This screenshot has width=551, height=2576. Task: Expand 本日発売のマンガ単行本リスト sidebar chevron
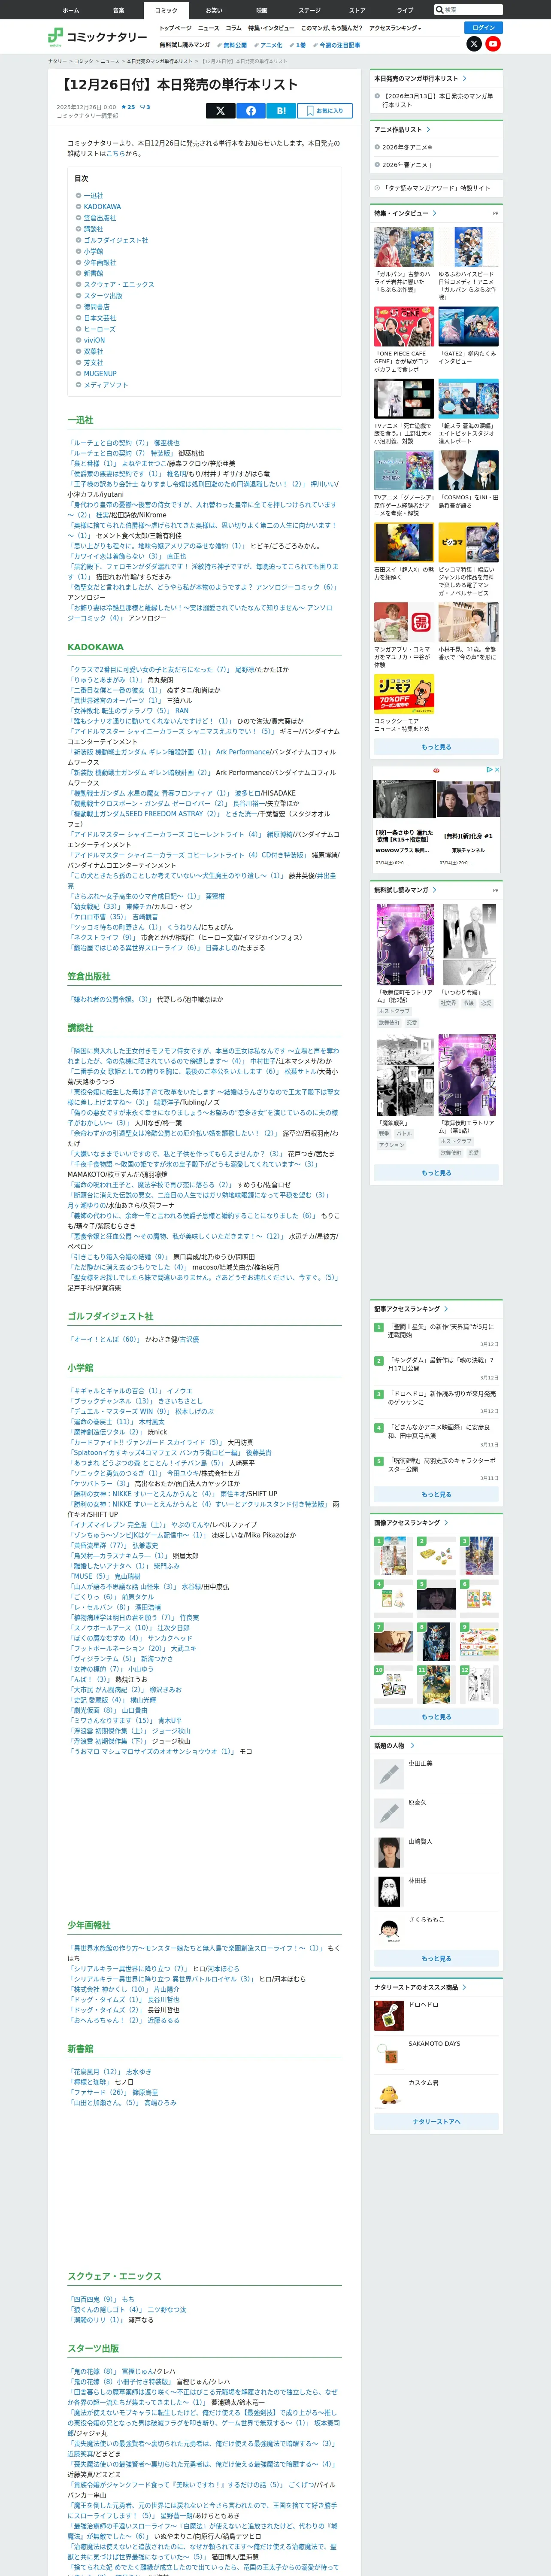click(464, 78)
